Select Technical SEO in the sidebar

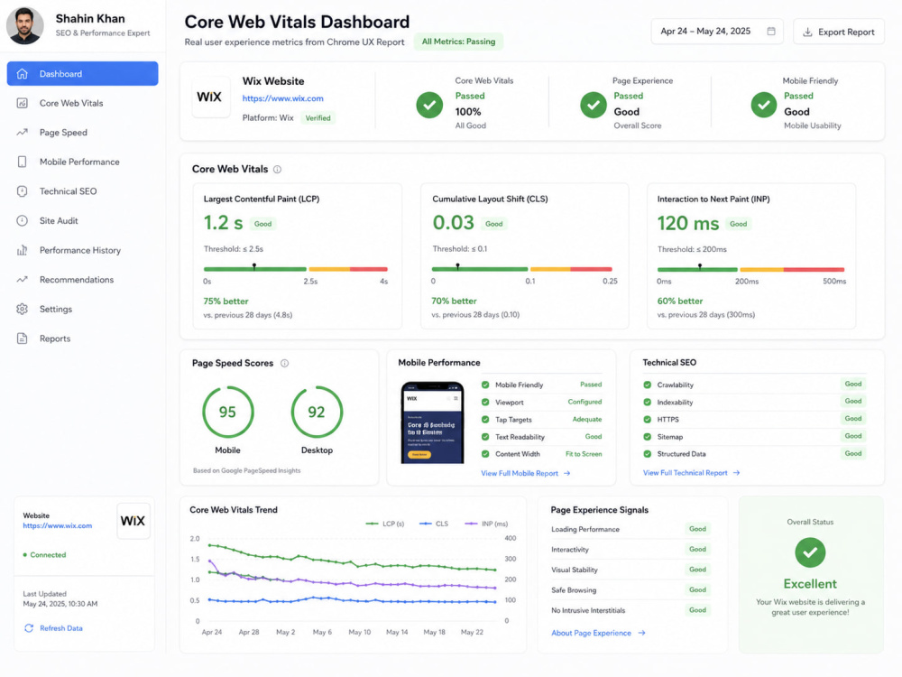82,191
